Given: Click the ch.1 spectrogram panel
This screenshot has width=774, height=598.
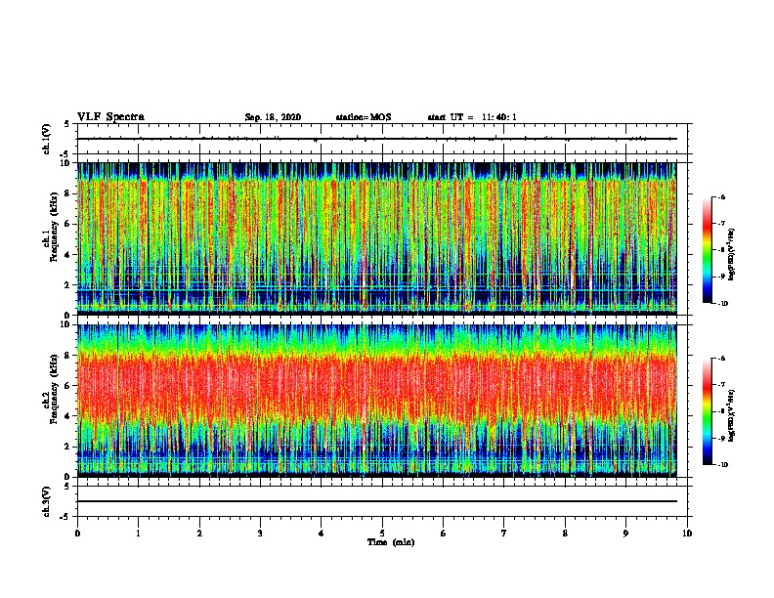Looking at the screenshot, I should pyautogui.click(x=377, y=238).
